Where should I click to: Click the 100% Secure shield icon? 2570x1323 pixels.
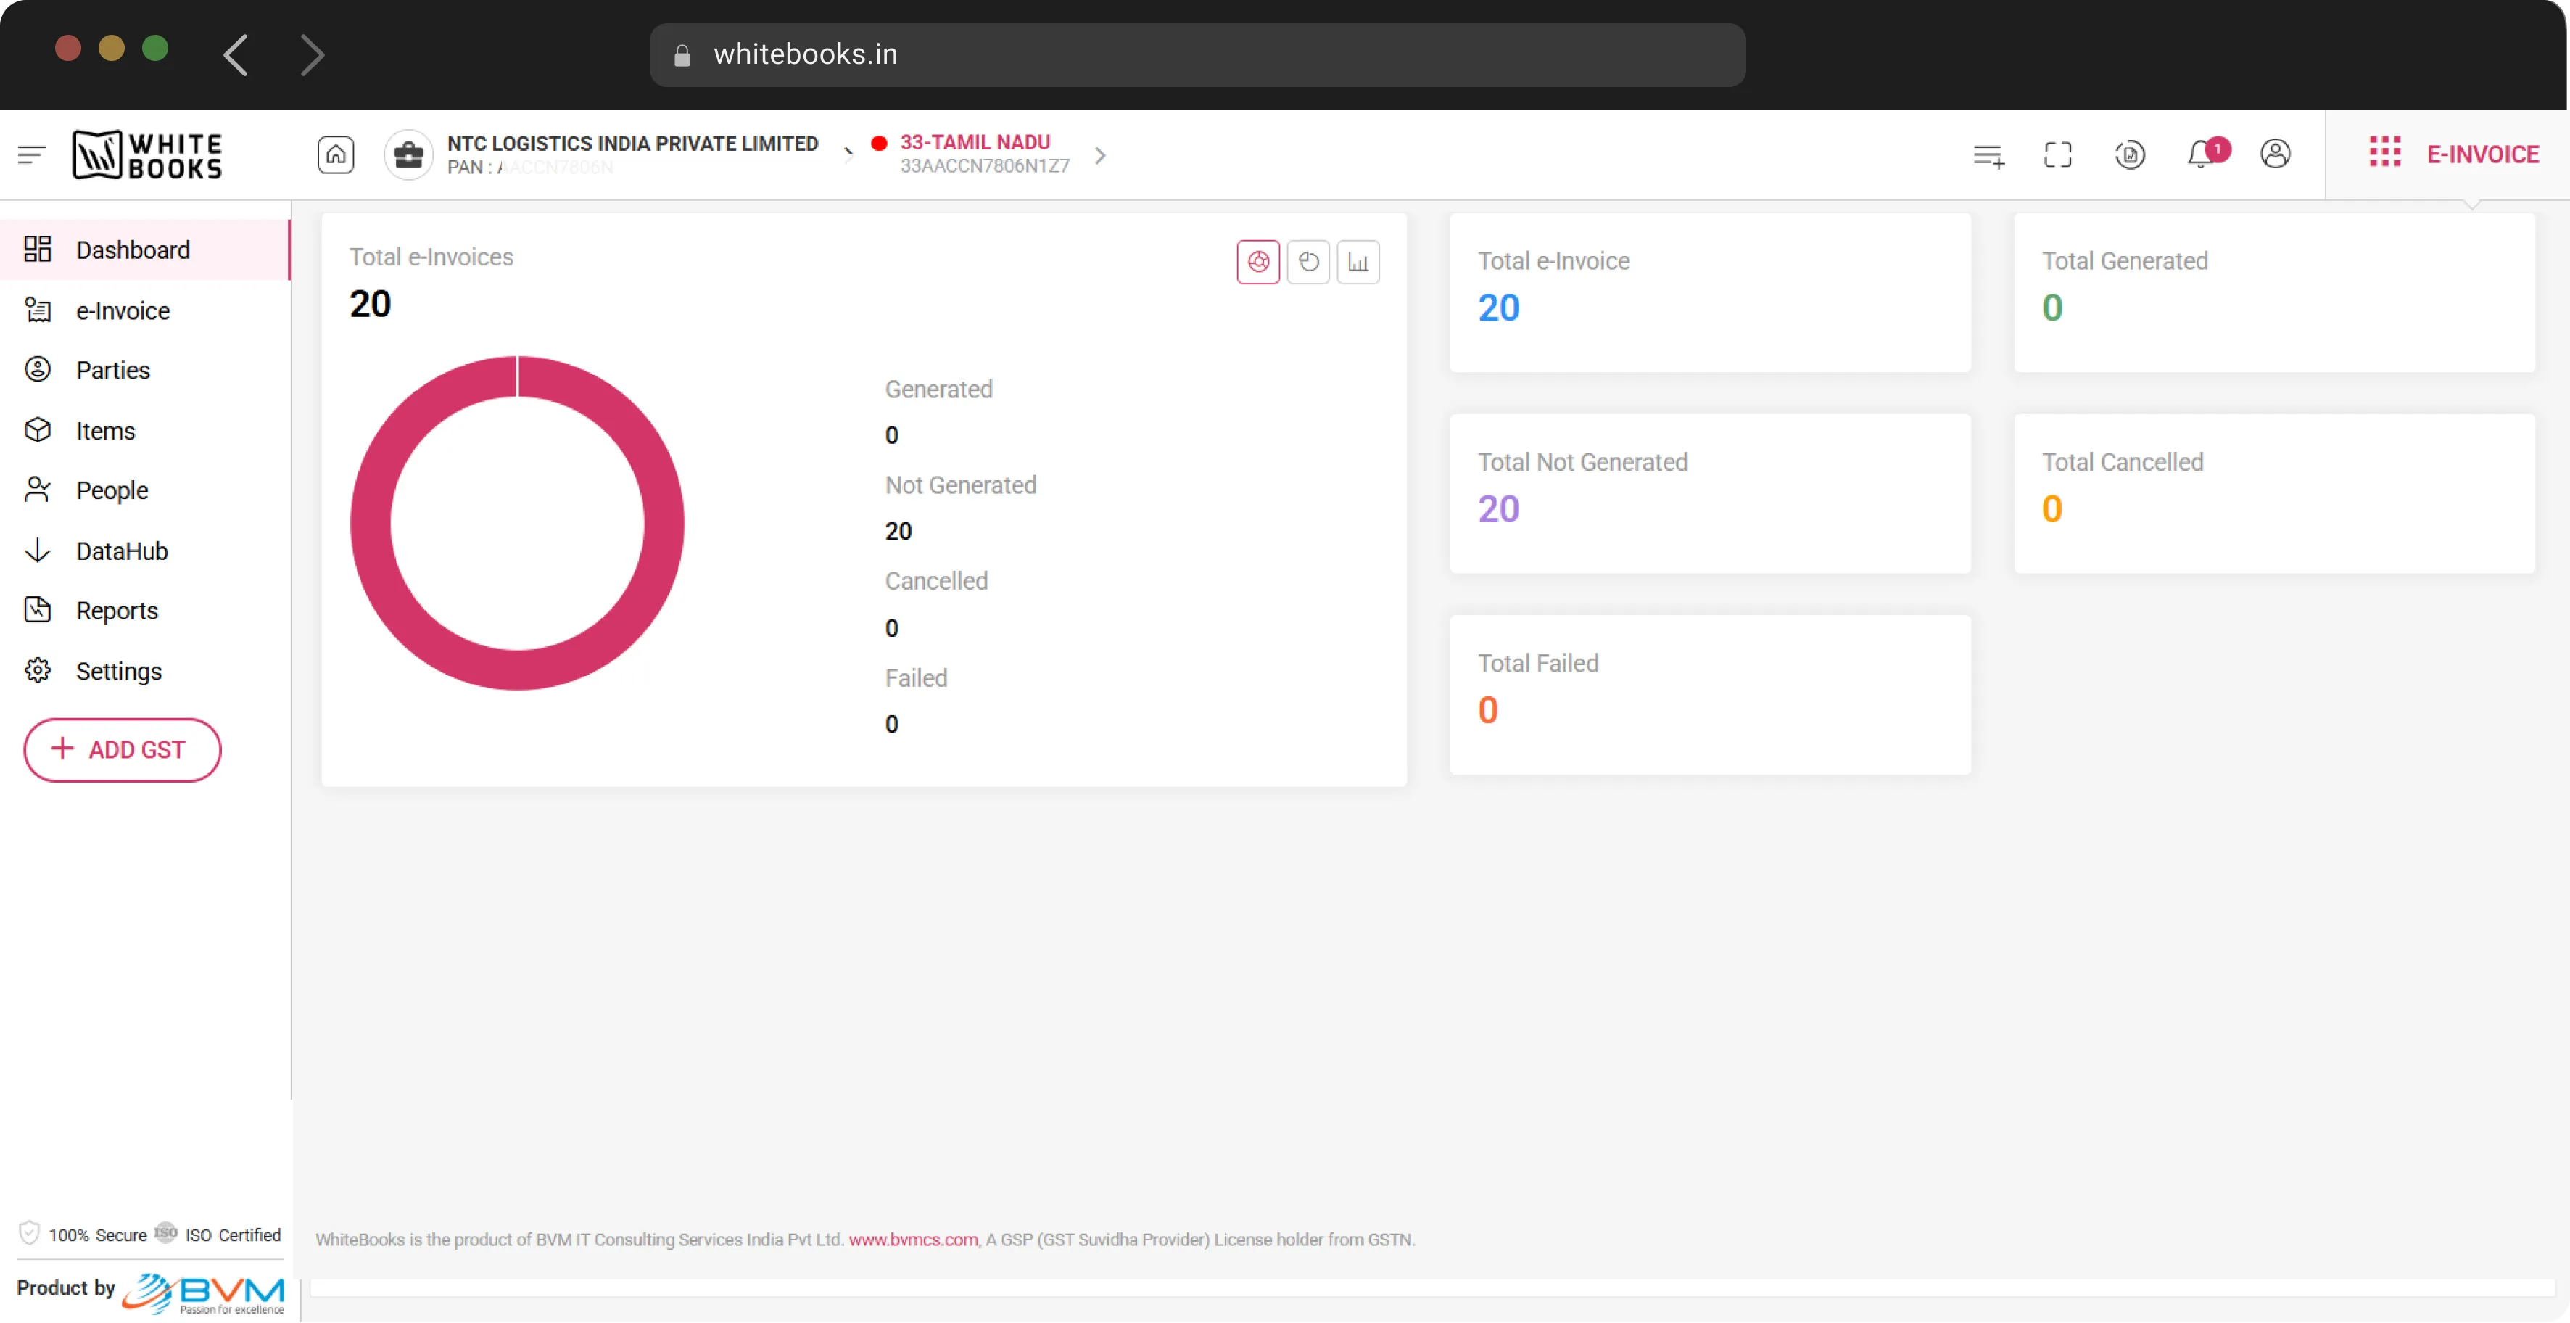click(x=30, y=1233)
